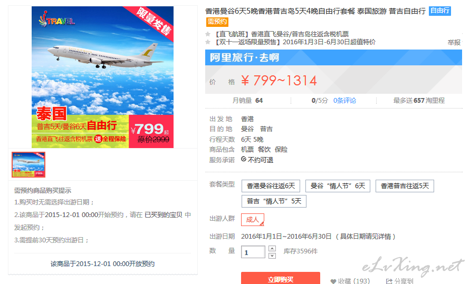
Task: Open the 已买到的宝贝 link
Action: [164, 215]
